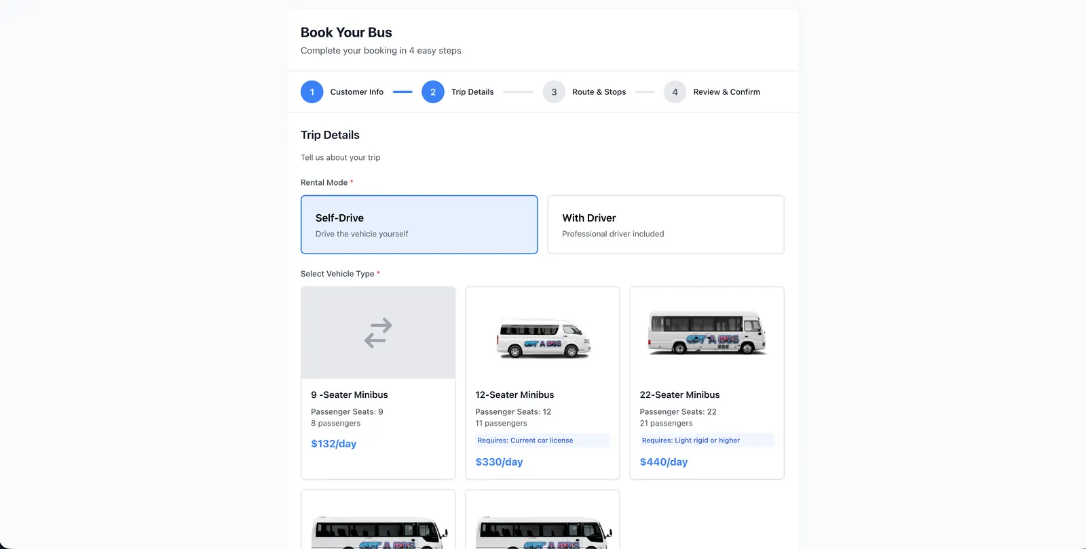This screenshot has height=549, width=1086.
Task: Select the 22-Seater Minibus title
Action: pos(679,395)
